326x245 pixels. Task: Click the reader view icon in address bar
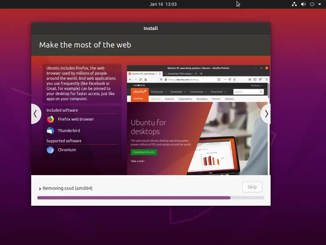coord(219,79)
